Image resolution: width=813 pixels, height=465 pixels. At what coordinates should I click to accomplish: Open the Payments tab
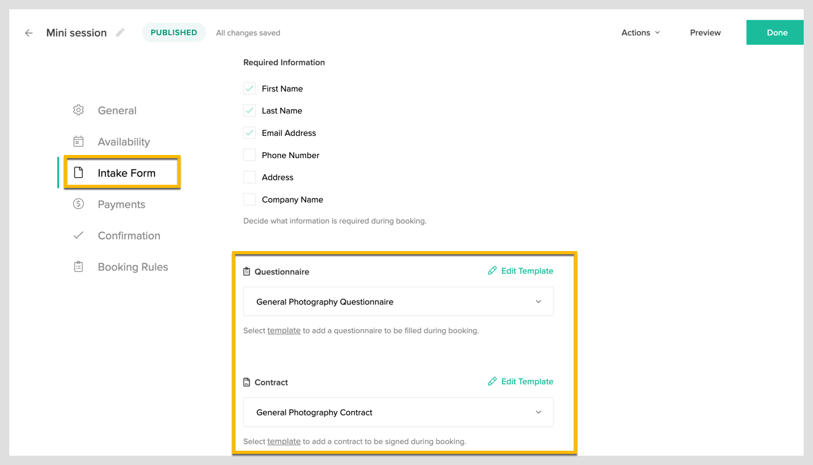point(122,204)
